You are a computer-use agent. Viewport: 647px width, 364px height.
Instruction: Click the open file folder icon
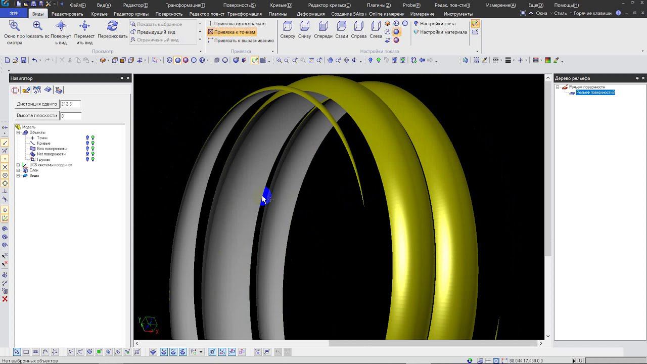[15, 60]
